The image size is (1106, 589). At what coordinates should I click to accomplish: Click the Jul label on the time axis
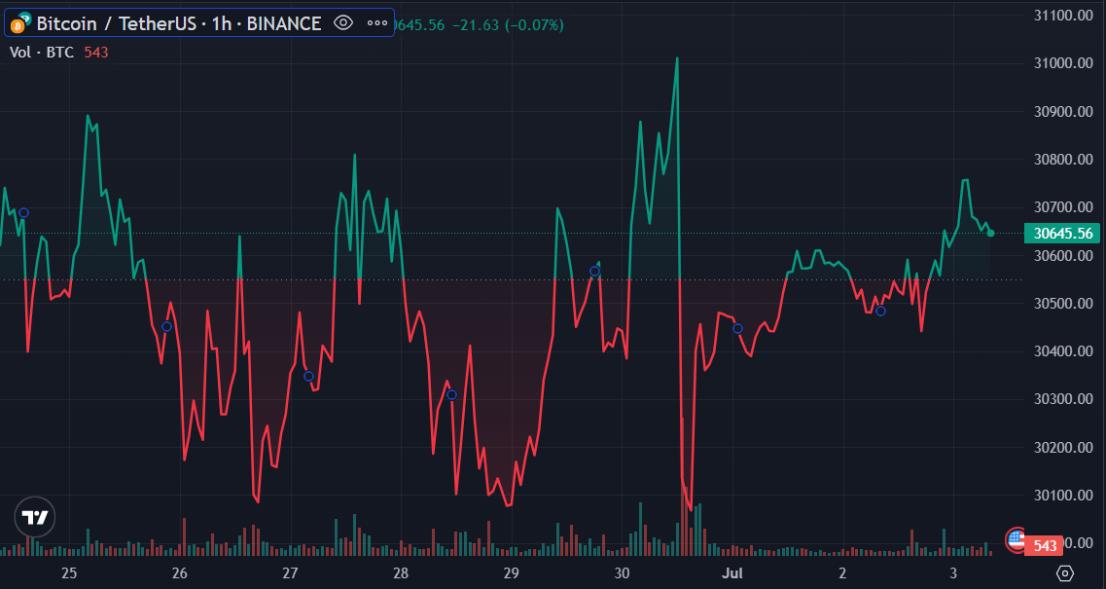click(x=731, y=574)
